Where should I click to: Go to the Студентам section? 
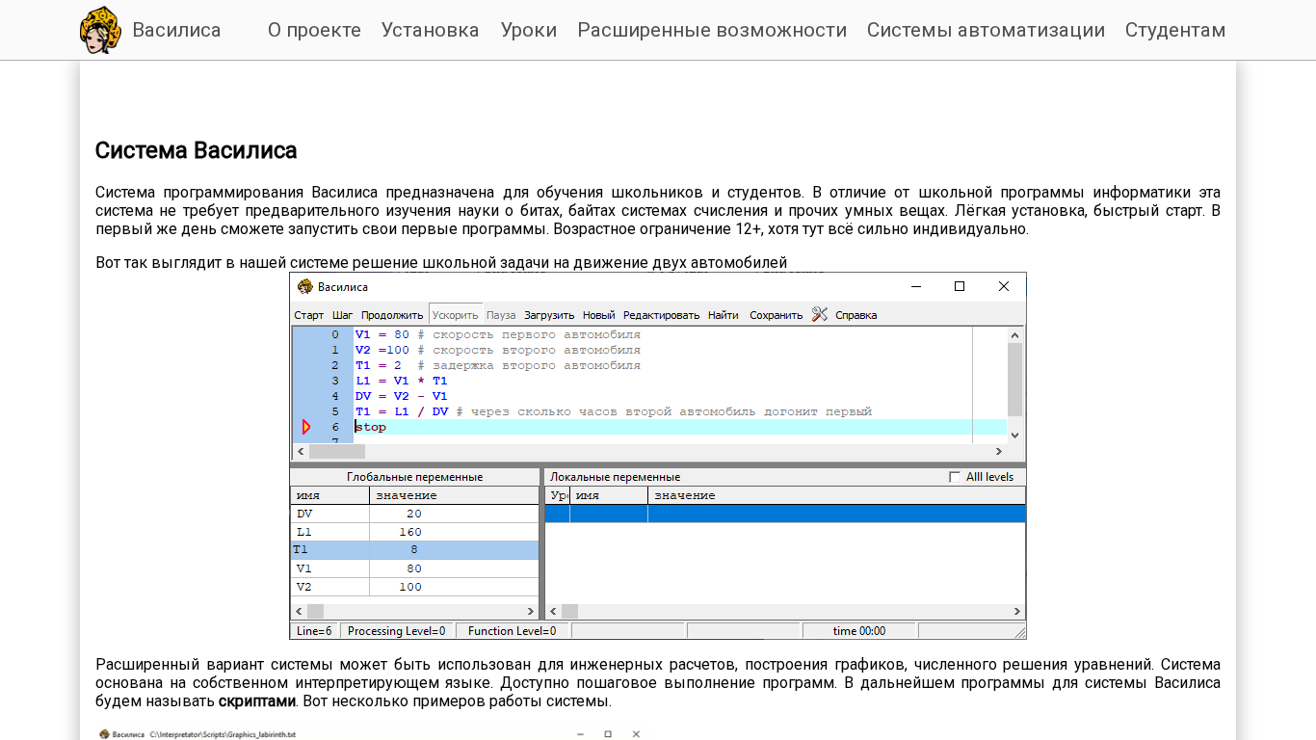click(1174, 30)
